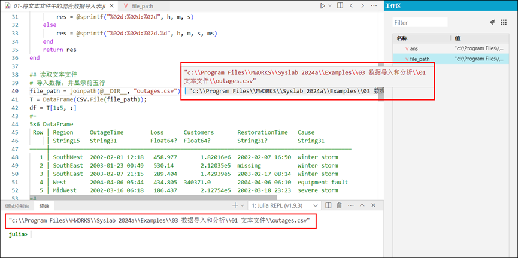Screen dimensions: 518x258
Task: Click the MidWest region in row 5
Action: coord(65,190)
